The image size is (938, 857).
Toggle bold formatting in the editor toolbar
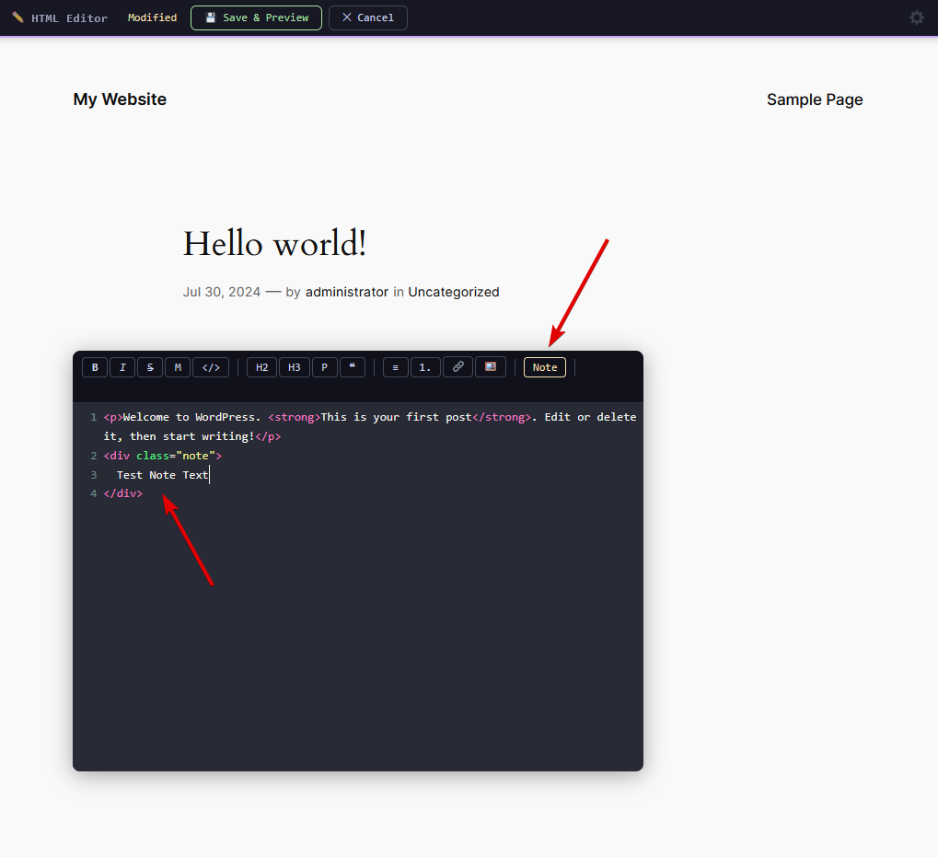[94, 366]
